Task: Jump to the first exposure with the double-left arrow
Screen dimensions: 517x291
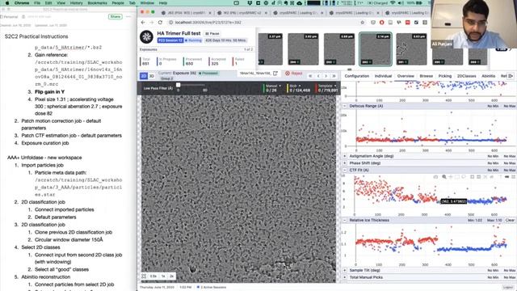Action: click(310, 76)
